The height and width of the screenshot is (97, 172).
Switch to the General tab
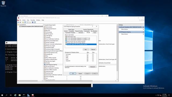tap(66, 31)
